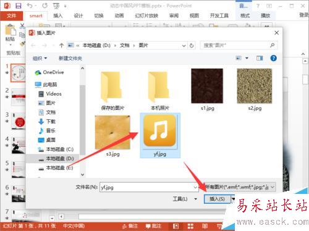Click the Refresh icon beside address bar
The width and height of the screenshot is (309, 231).
coord(192,46)
